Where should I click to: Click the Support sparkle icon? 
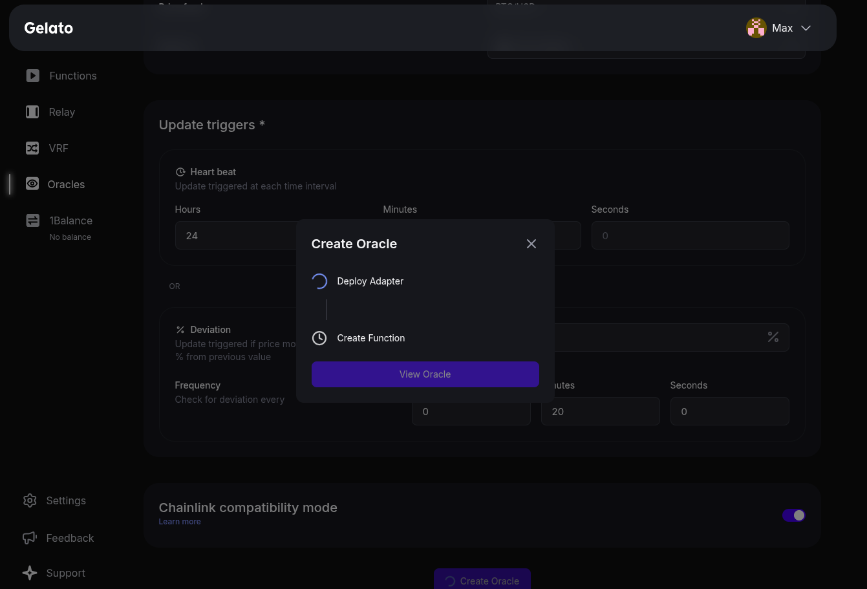tap(30, 573)
